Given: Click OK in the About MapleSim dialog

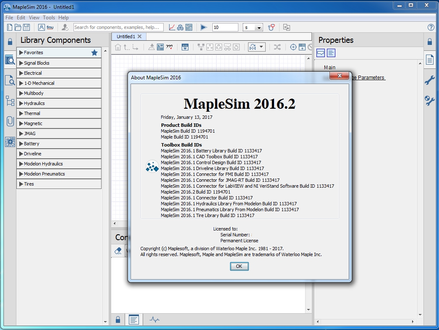Looking at the screenshot, I should [239, 266].
